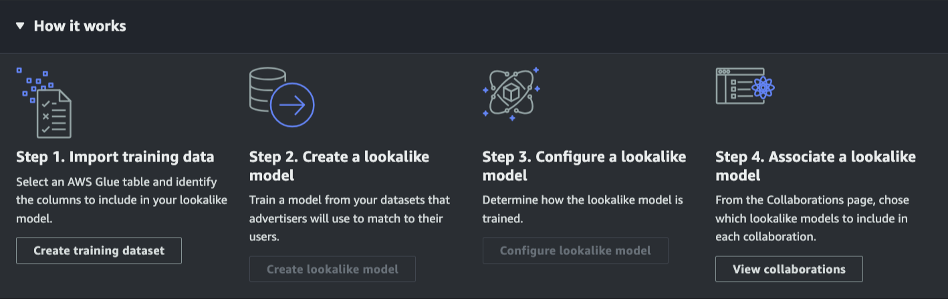The image size is (948, 299).
Task: Open View collaborations
Action: 789,270
